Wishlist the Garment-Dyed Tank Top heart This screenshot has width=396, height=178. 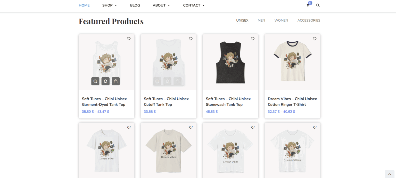click(x=129, y=39)
